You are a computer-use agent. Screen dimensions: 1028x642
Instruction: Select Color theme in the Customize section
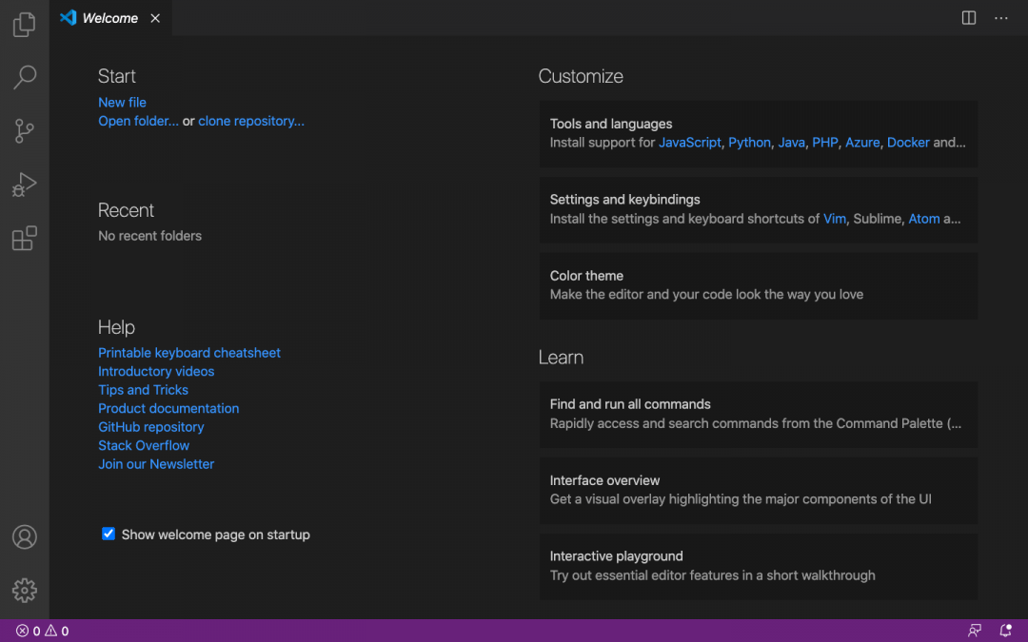coord(758,284)
